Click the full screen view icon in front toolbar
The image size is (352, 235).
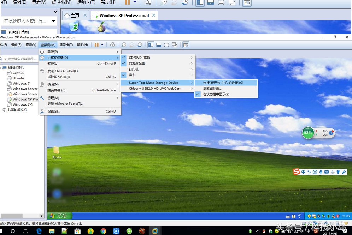pyautogui.click(x=166, y=45)
